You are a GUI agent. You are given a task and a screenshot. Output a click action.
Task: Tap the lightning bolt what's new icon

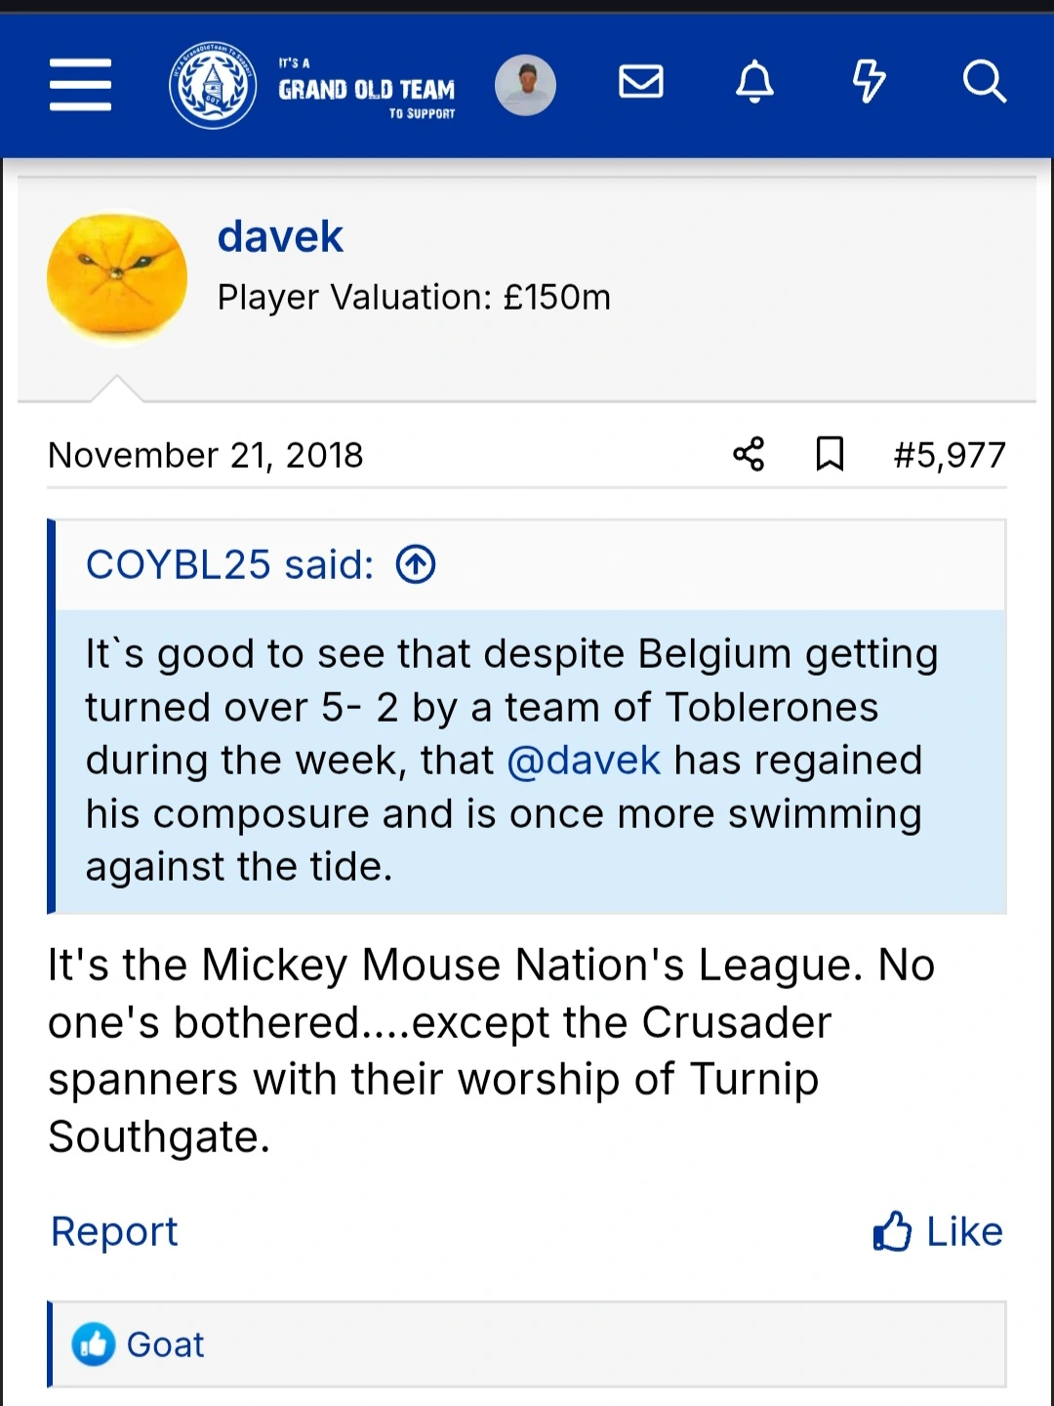click(869, 82)
